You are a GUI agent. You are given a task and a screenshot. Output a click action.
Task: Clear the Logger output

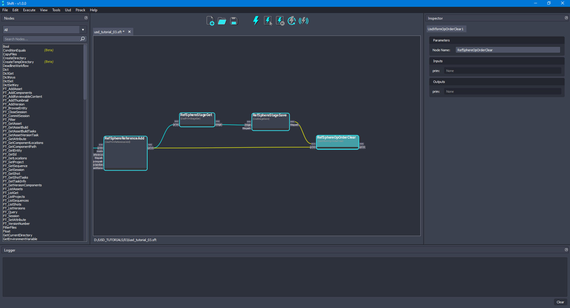pos(560,302)
